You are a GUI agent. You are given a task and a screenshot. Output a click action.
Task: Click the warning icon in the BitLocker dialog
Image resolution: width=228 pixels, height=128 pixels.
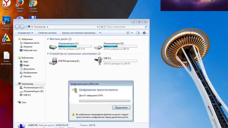coord(73,114)
